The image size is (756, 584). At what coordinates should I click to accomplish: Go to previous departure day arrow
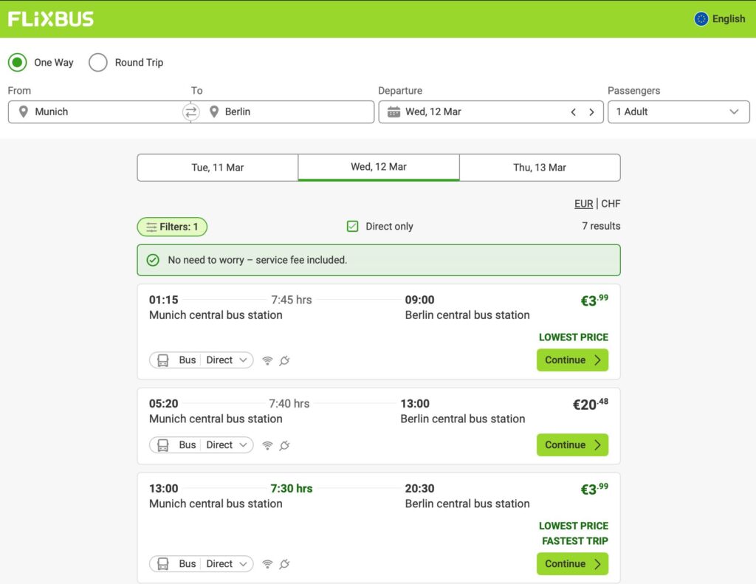(573, 112)
